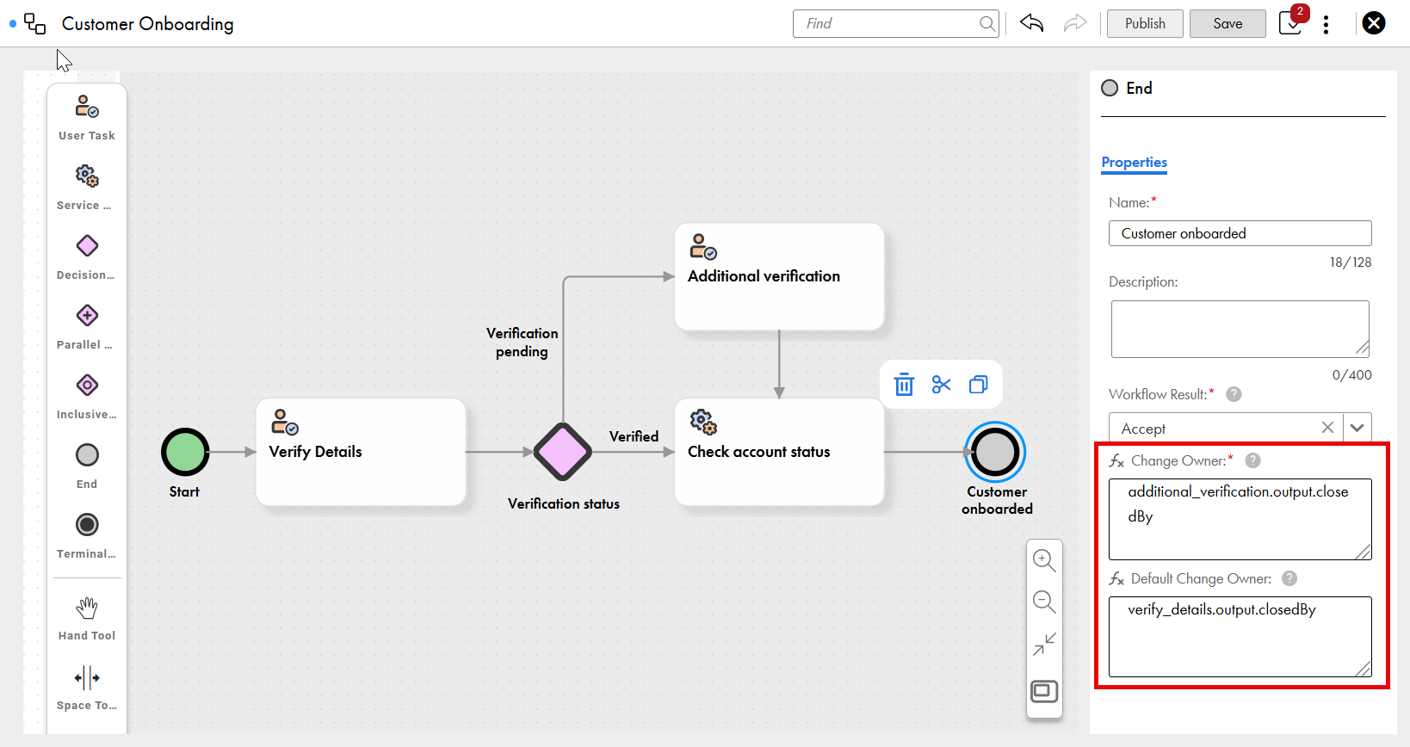Click the Save button
Screen dimensions: 1410x747
coord(1228,23)
